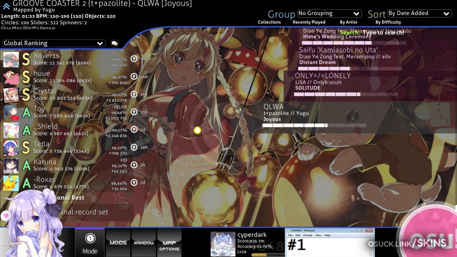
Task: Open the Help menu in Notepad
Action: pyautogui.click(x=327, y=236)
